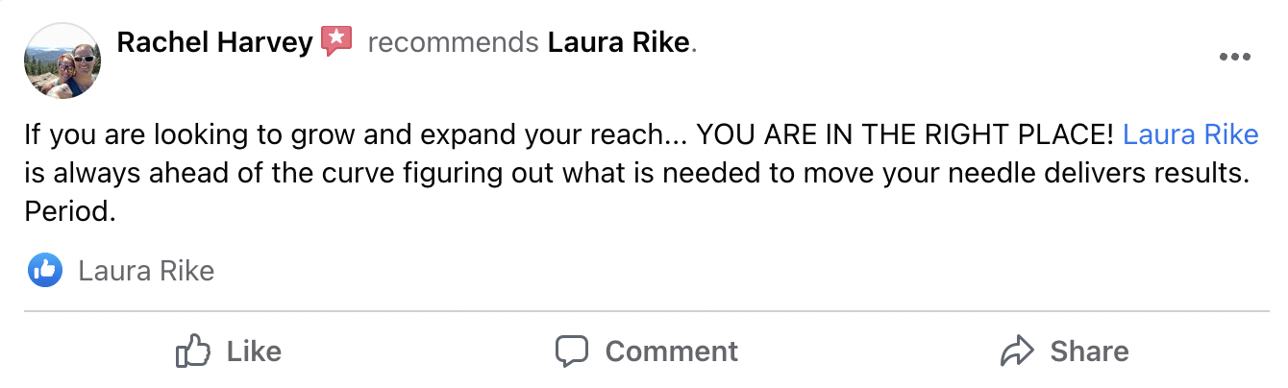Click Rachel Harvey's profile picture

(62, 61)
